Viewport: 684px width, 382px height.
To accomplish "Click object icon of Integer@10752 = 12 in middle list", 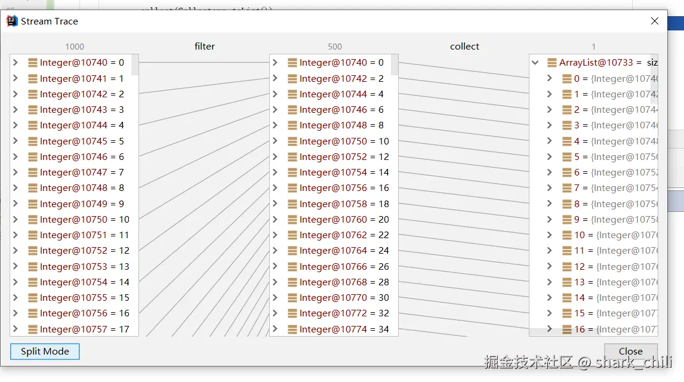I will point(292,157).
